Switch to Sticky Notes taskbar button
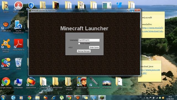The image size is (177, 100). point(86,97)
